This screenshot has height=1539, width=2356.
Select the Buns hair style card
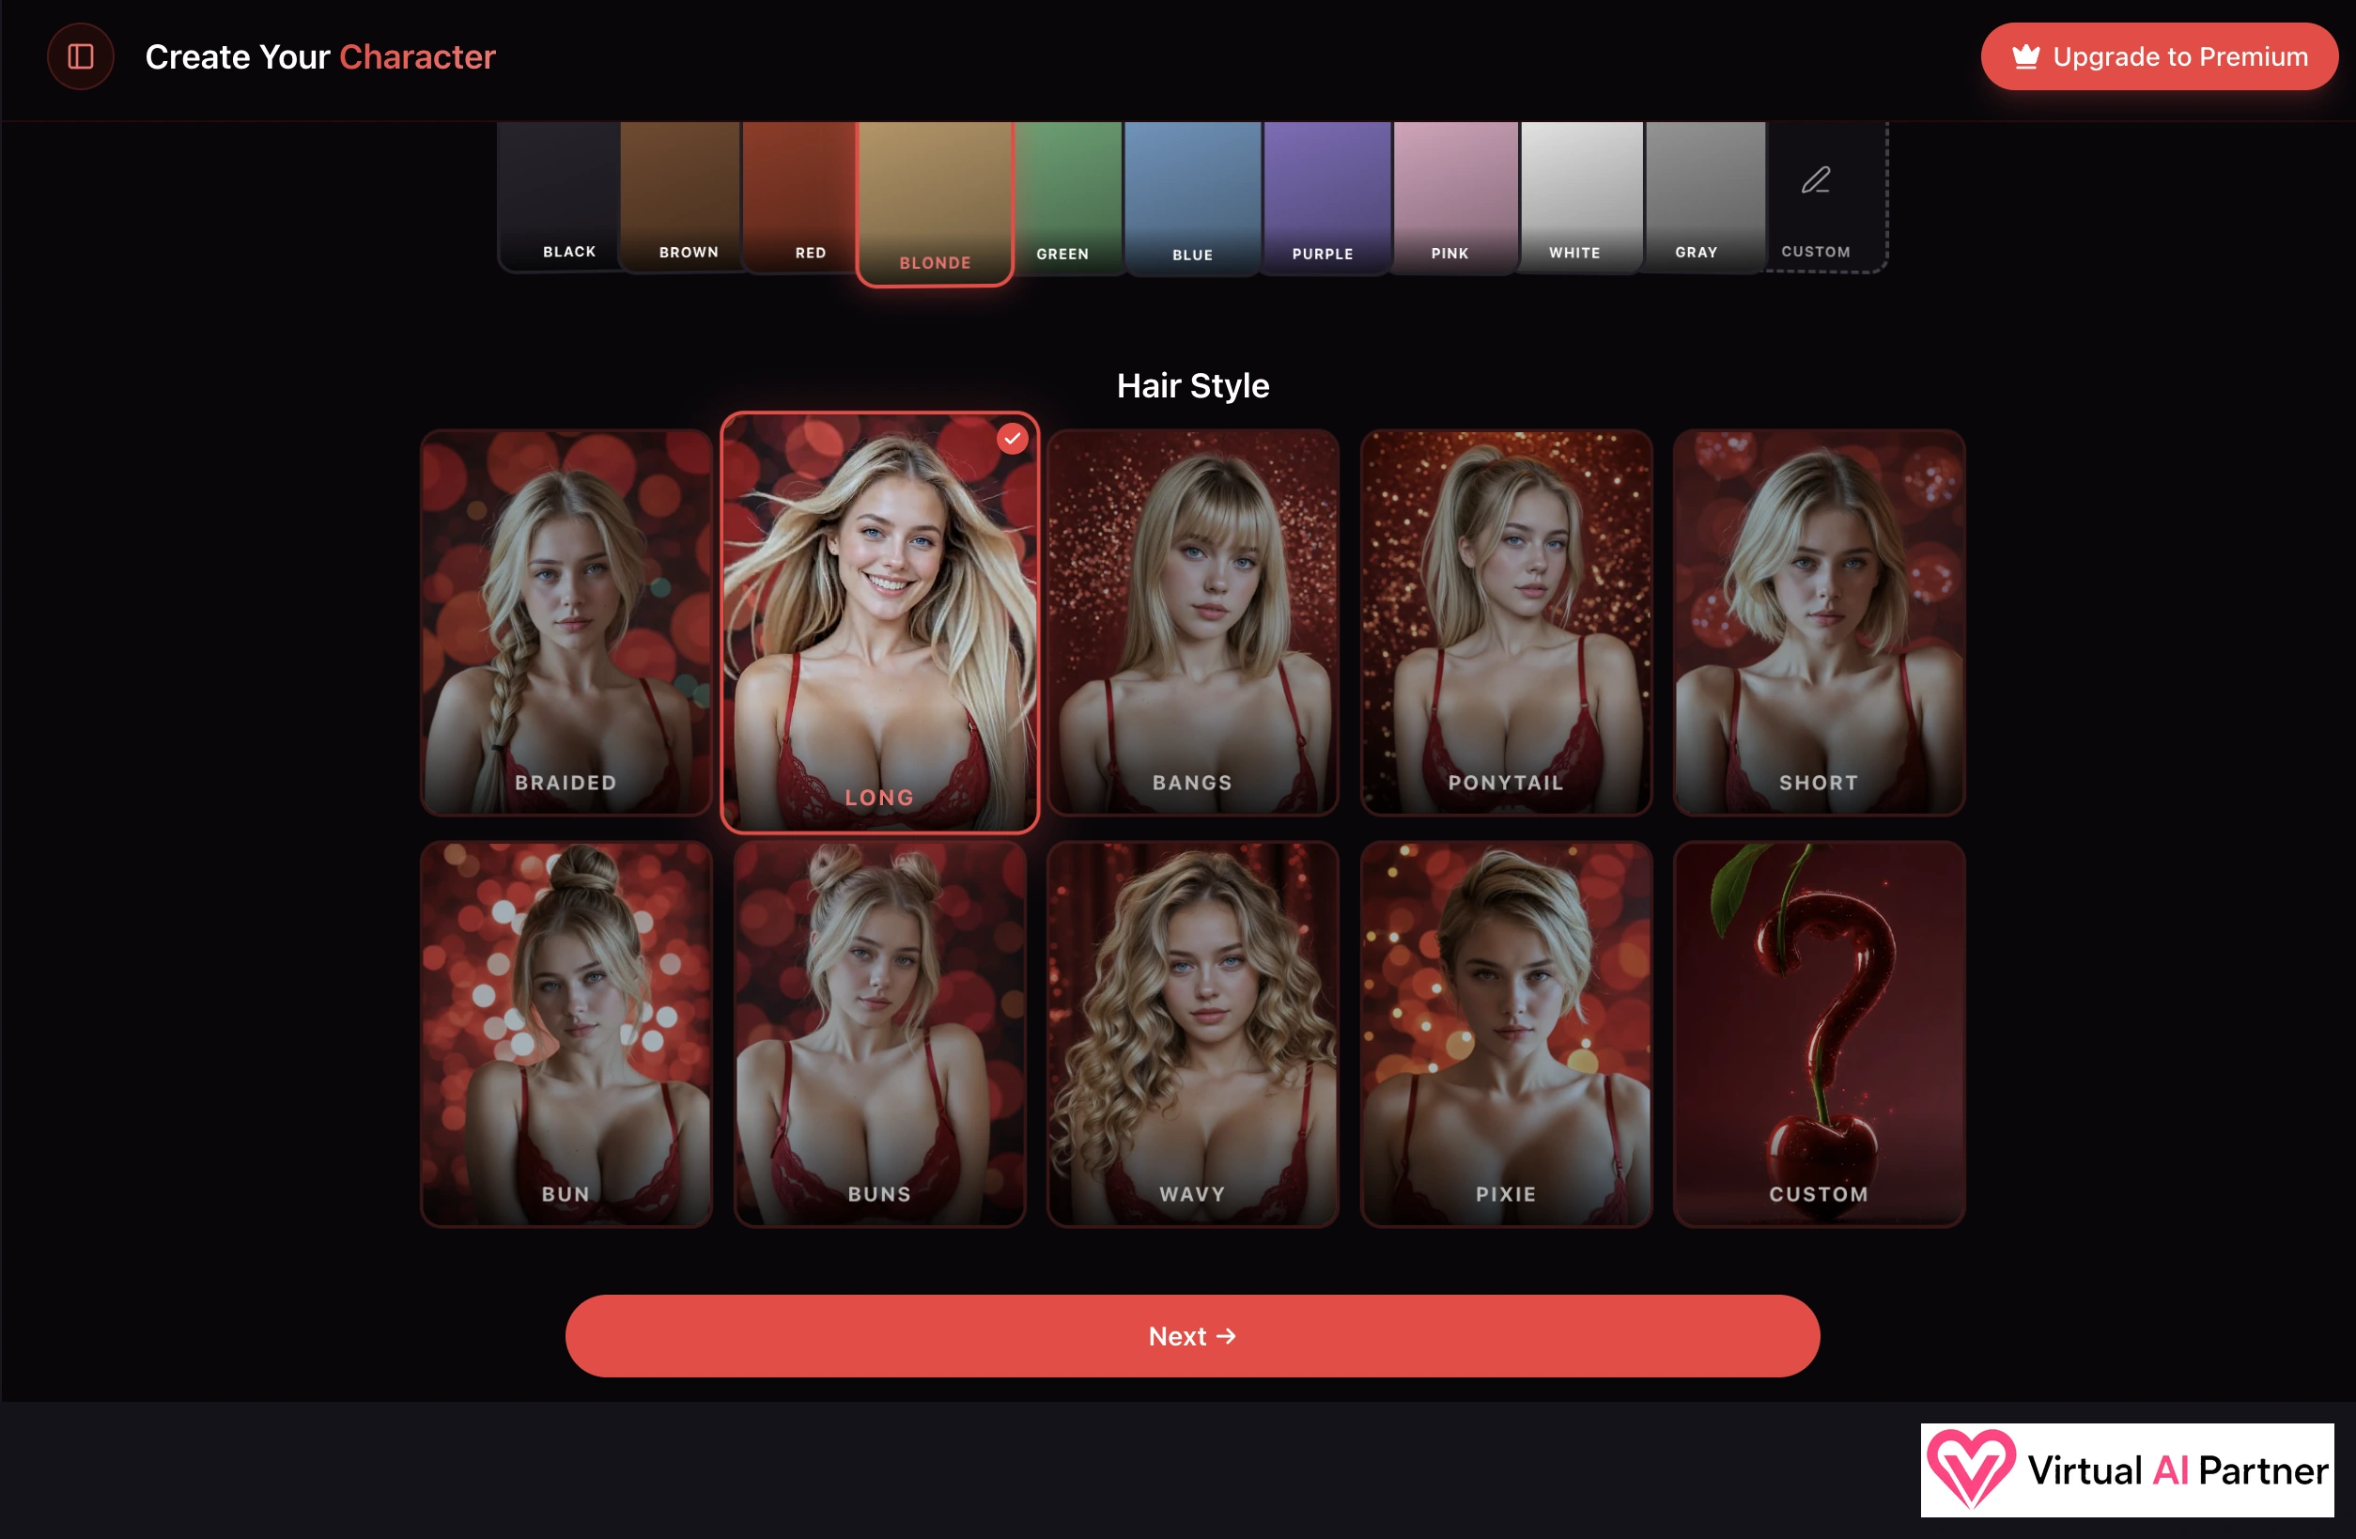(879, 1034)
